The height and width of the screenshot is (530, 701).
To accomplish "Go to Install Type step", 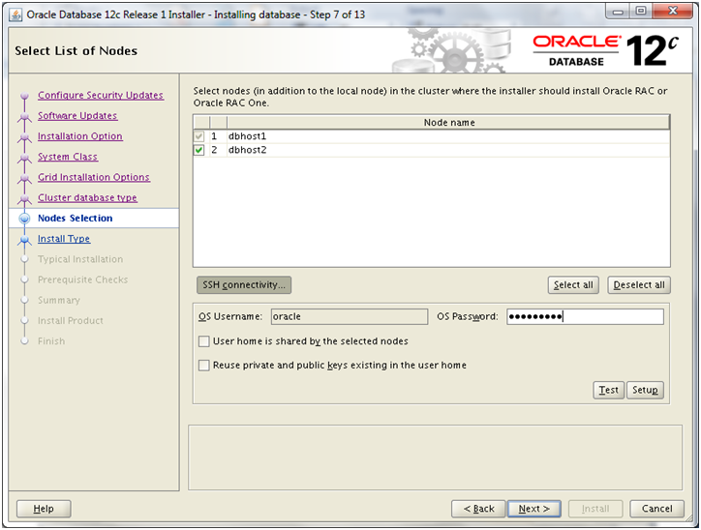I will pyautogui.click(x=64, y=239).
